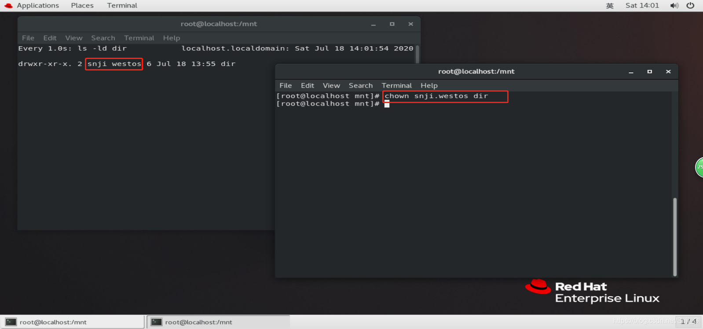Minimize the back terminal window
Screen dimensions: 703x329
pyautogui.click(x=373, y=24)
